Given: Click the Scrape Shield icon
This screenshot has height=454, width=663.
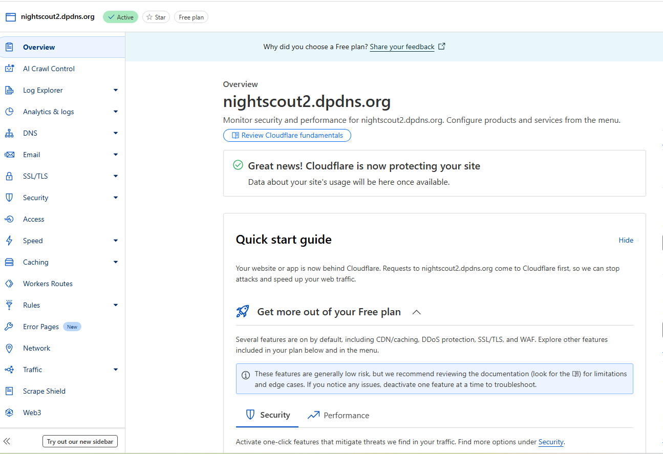Looking at the screenshot, I should click(x=9, y=391).
